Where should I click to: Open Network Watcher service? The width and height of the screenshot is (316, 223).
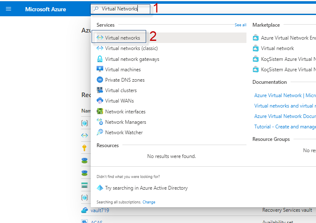[x=124, y=133]
